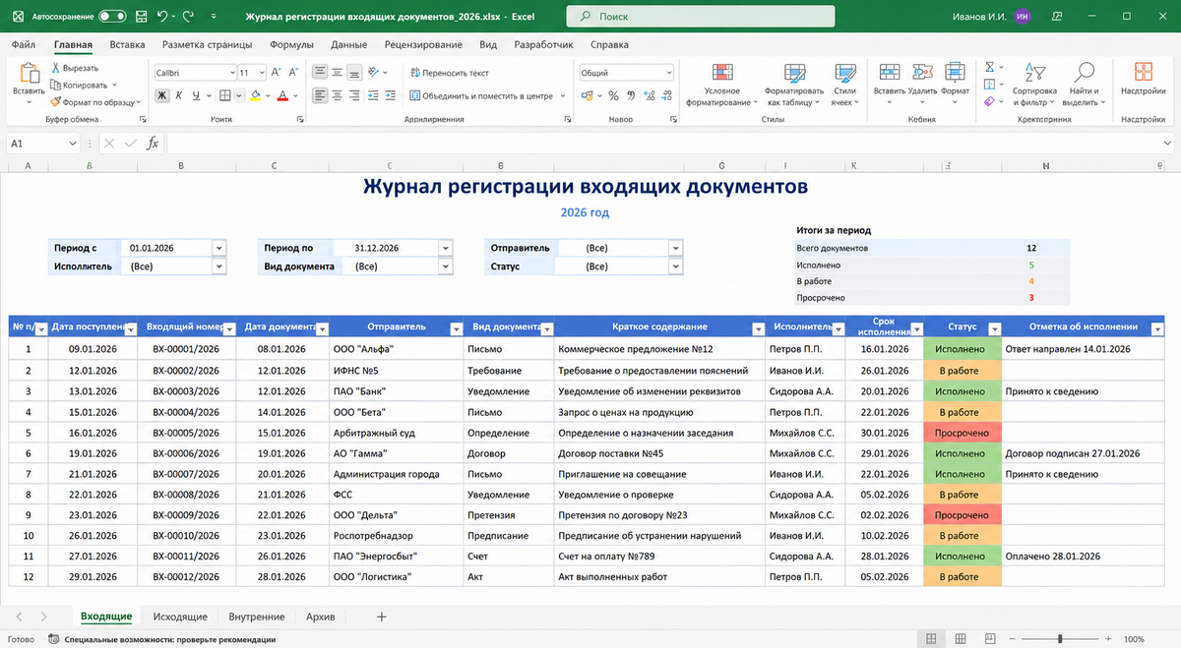Screen dimensions: 1181x648
Task: Open Краткое содержание column filter arrow
Action: point(757,329)
